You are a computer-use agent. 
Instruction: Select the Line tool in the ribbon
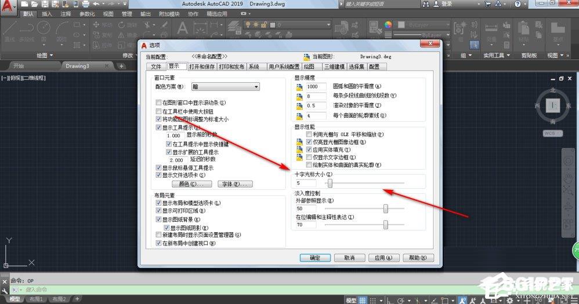[x=10, y=31]
